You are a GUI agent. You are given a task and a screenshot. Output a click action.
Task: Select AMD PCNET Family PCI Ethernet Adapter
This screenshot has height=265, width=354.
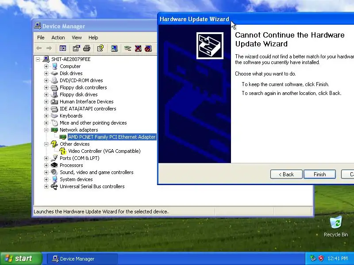coord(112,137)
